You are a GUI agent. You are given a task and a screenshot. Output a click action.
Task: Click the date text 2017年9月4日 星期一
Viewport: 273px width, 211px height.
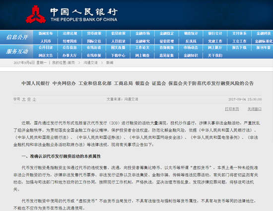30,63
